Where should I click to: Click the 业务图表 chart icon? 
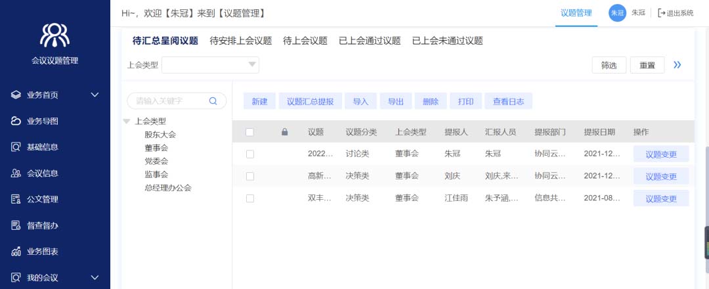pyautogui.click(x=16, y=252)
